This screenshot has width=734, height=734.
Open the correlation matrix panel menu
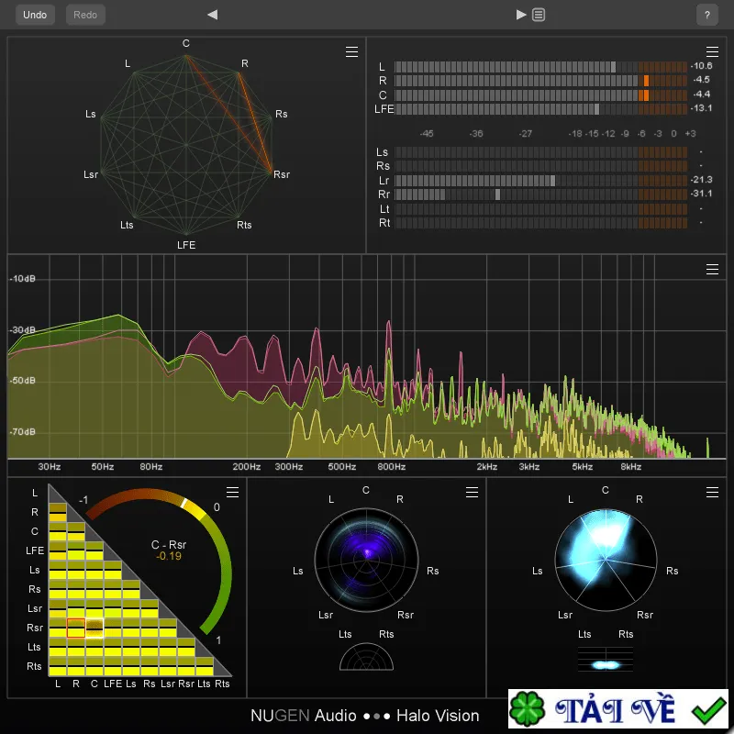pos(233,492)
